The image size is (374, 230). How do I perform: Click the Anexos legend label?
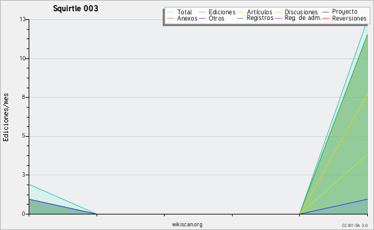tap(187, 18)
